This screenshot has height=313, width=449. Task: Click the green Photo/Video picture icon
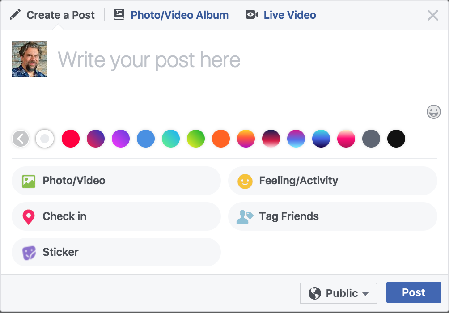(29, 181)
